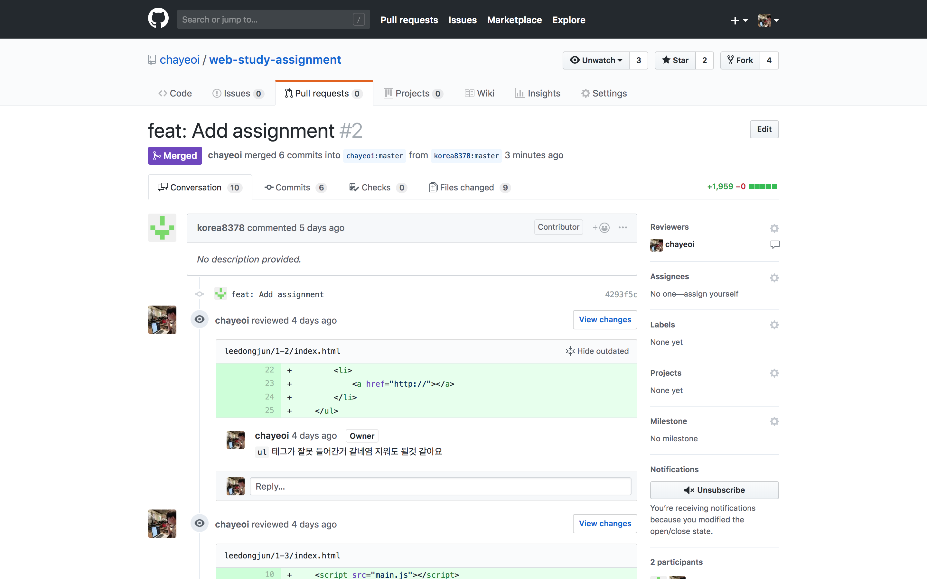Open commit 4293f5c link
Screen dimensions: 927x579
(621, 294)
